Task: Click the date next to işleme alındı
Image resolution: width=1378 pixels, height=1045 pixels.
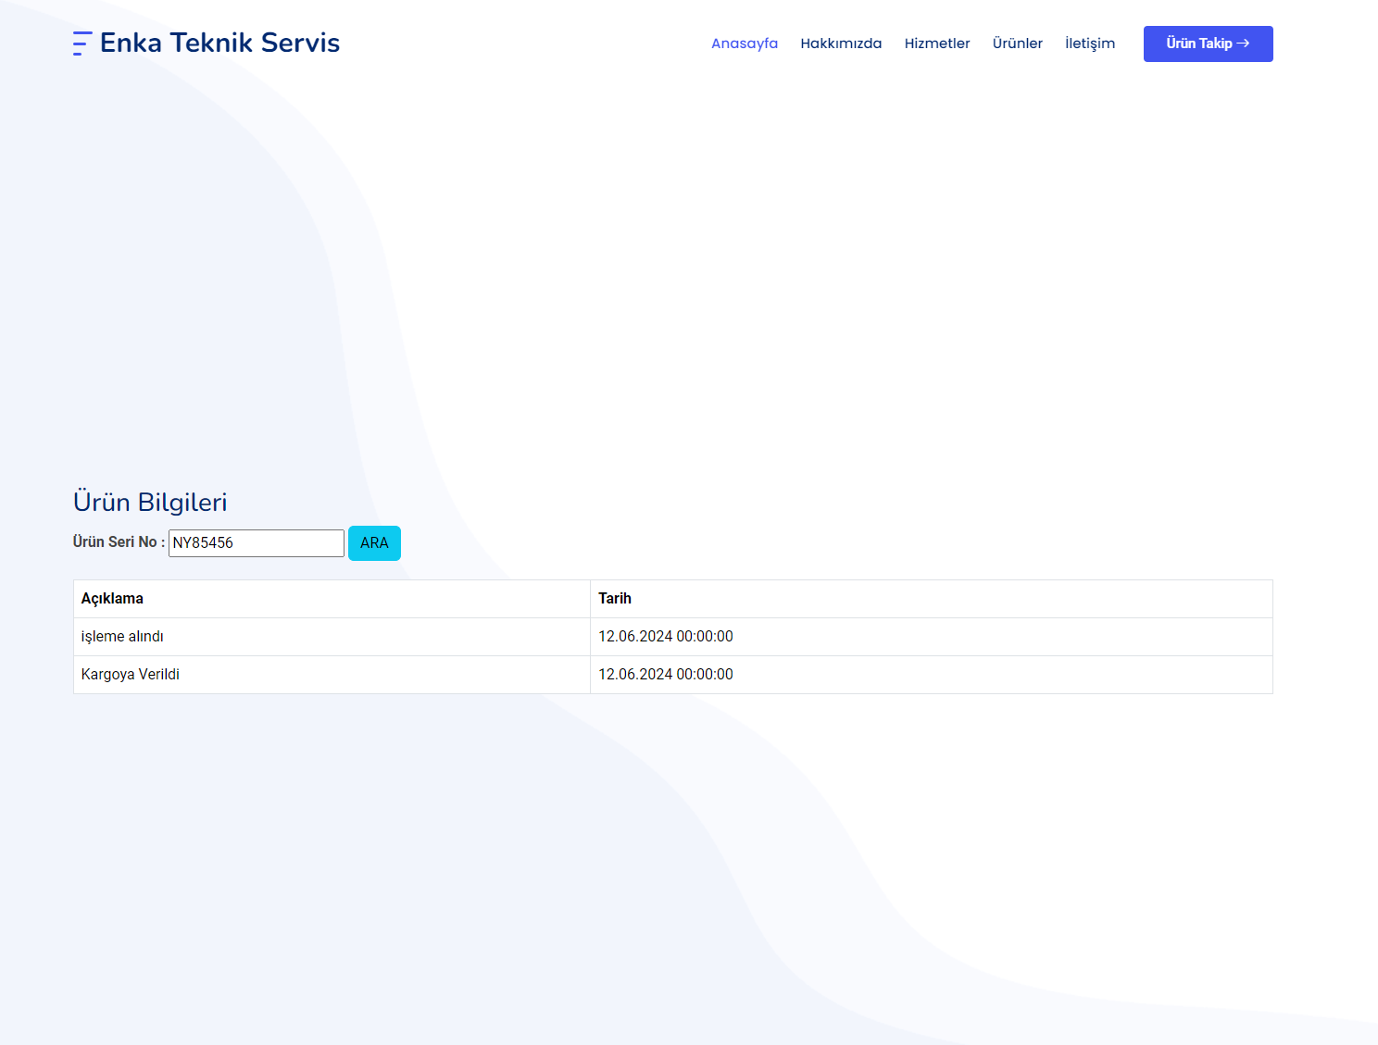Action: pyautogui.click(x=665, y=637)
